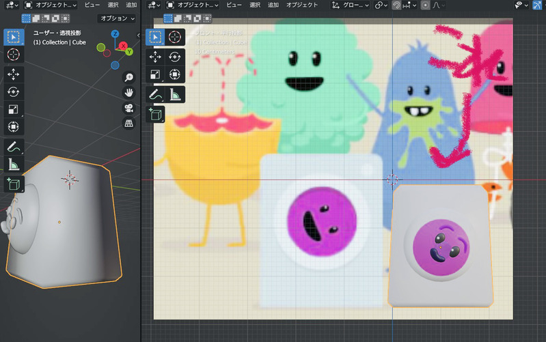The width and height of the screenshot is (546, 342).
Task: Toggle camera view in left viewport
Action: coord(128,108)
